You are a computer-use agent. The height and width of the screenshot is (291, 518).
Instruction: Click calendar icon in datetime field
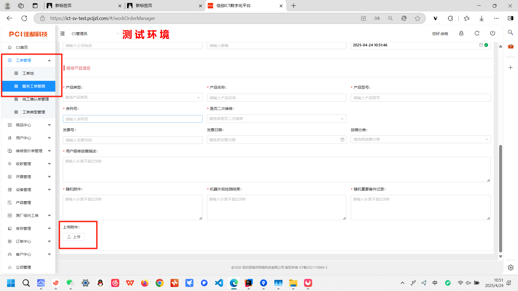pos(481,45)
